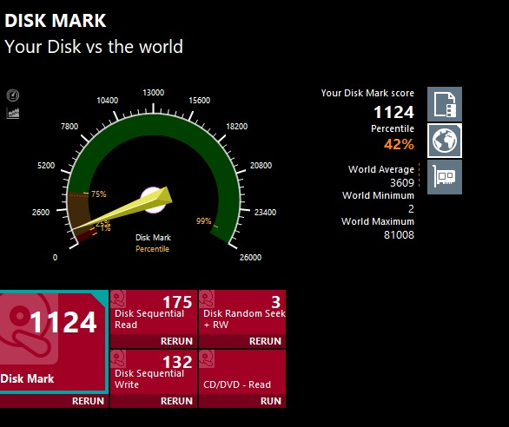The image size is (509, 427).
Task: Open the Disk Random Seek + RW tile
Action: pyautogui.click(x=242, y=312)
